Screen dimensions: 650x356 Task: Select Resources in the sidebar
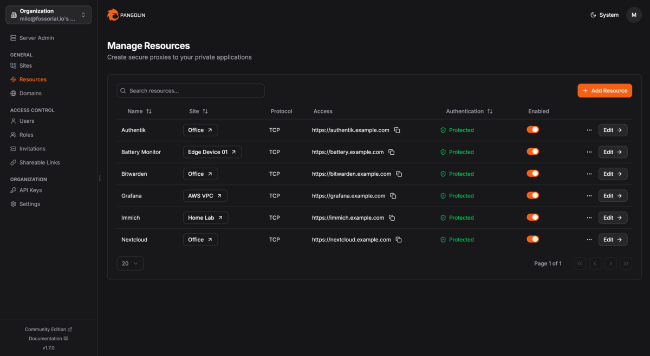(x=32, y=79)
